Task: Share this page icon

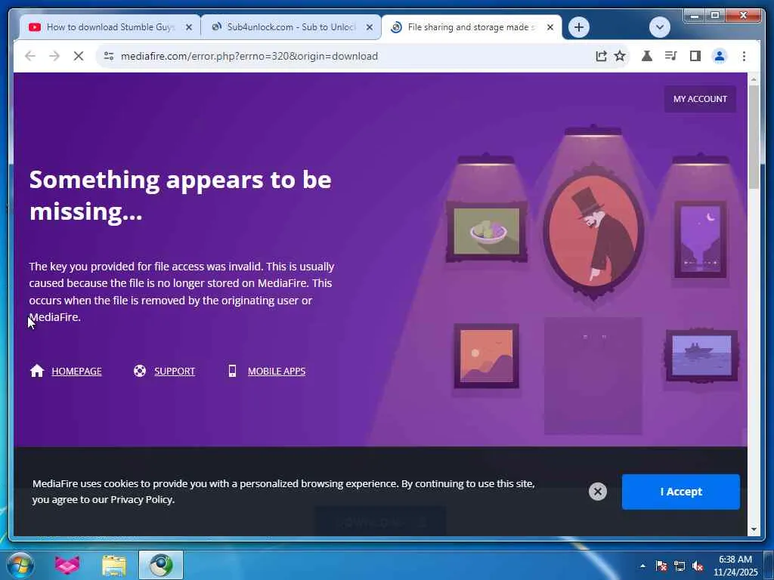Action: (601, 56)
